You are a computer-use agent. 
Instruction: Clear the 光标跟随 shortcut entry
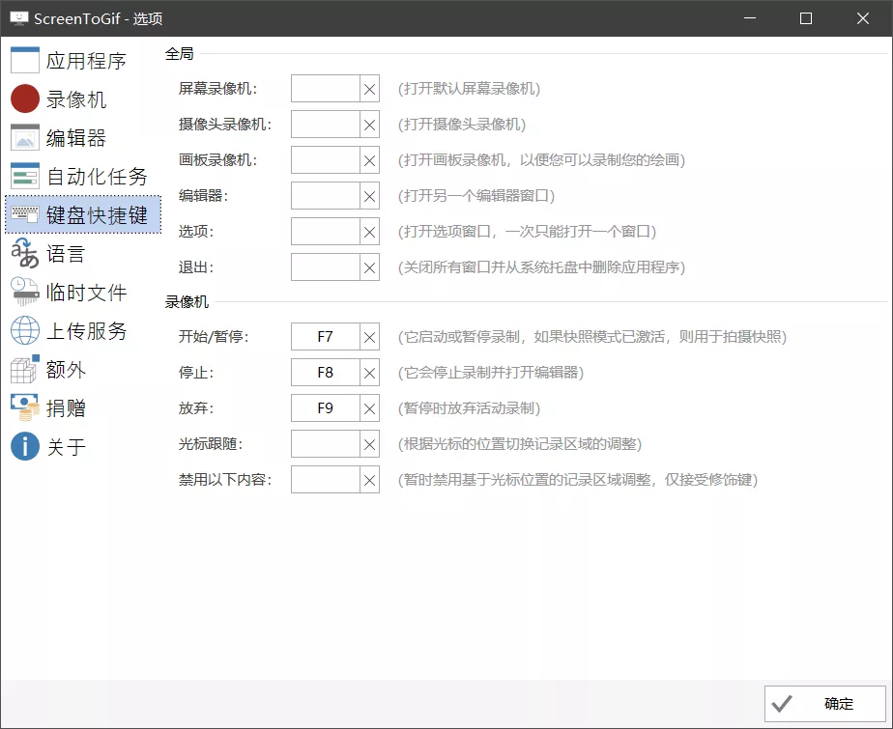tap(370, 444)
